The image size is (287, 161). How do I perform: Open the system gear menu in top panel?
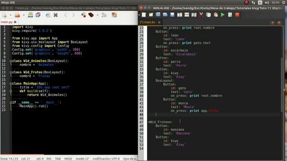click(x=284, y=2)
